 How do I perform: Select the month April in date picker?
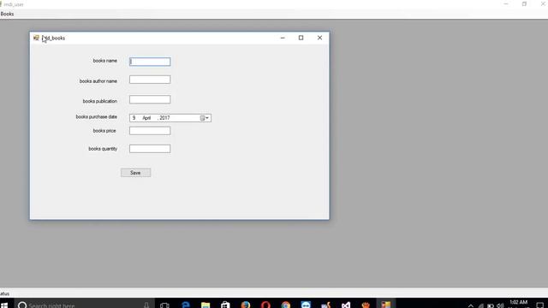[x=146, y=118]
